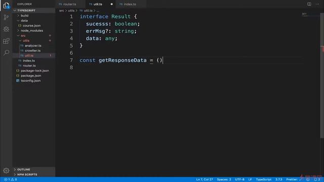Select the TypeScript language mode
Screen dimensions: 324x182
[x=263, y=179]
